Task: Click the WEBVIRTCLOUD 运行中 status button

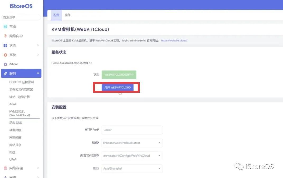Action: point(119,75)
